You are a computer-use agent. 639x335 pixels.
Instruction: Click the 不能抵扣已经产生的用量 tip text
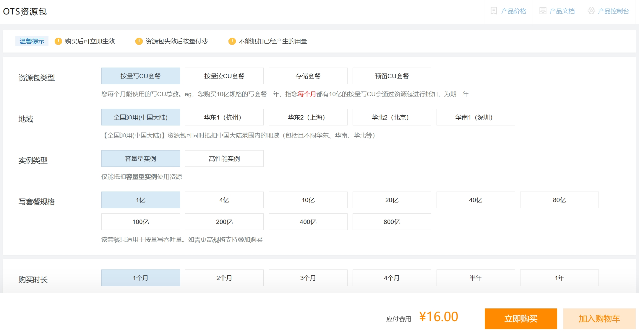tap(273, 41)
